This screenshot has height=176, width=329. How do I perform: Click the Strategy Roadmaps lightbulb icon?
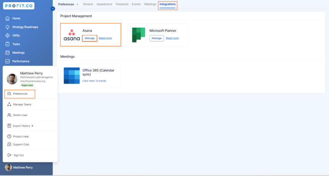(8, 27)
